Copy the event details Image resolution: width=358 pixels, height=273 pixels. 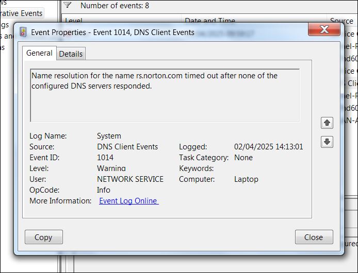click(x=44, y=237)
